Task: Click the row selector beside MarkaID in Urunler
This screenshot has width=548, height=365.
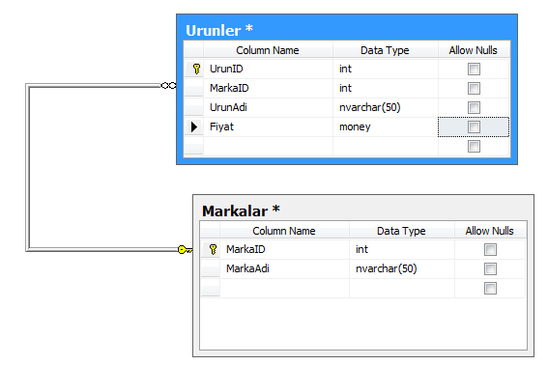Action: [193, 88]
